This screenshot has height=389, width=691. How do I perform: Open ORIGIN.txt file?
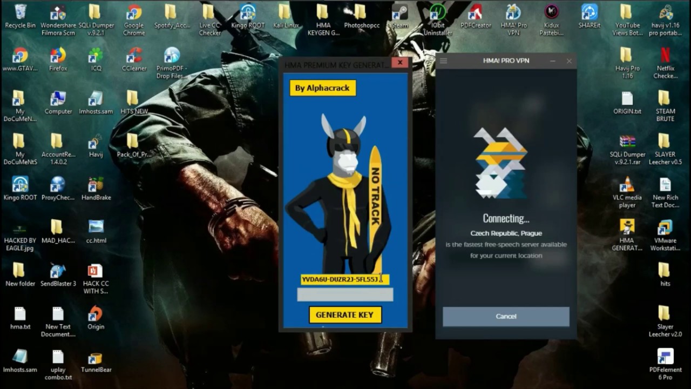coord(627,103)
